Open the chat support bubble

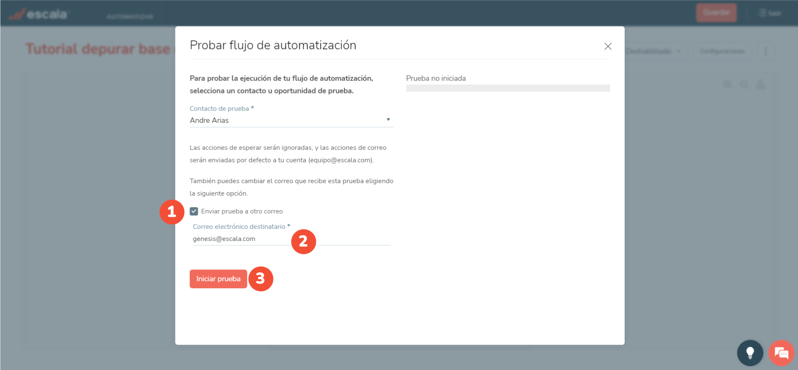(781, 353)
